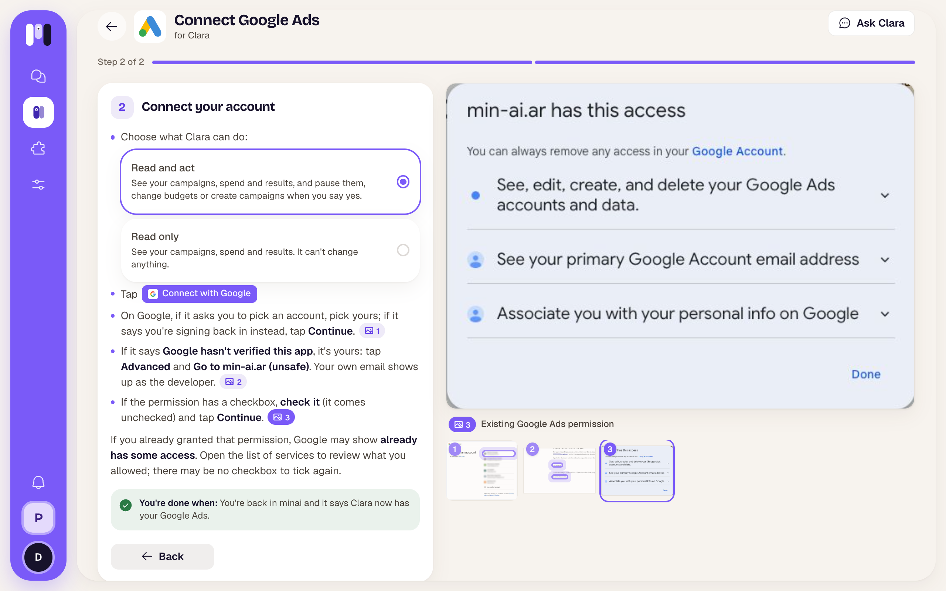Click the D user avatar
Screen dimensions: 946x591
click(x=38, y=557)
